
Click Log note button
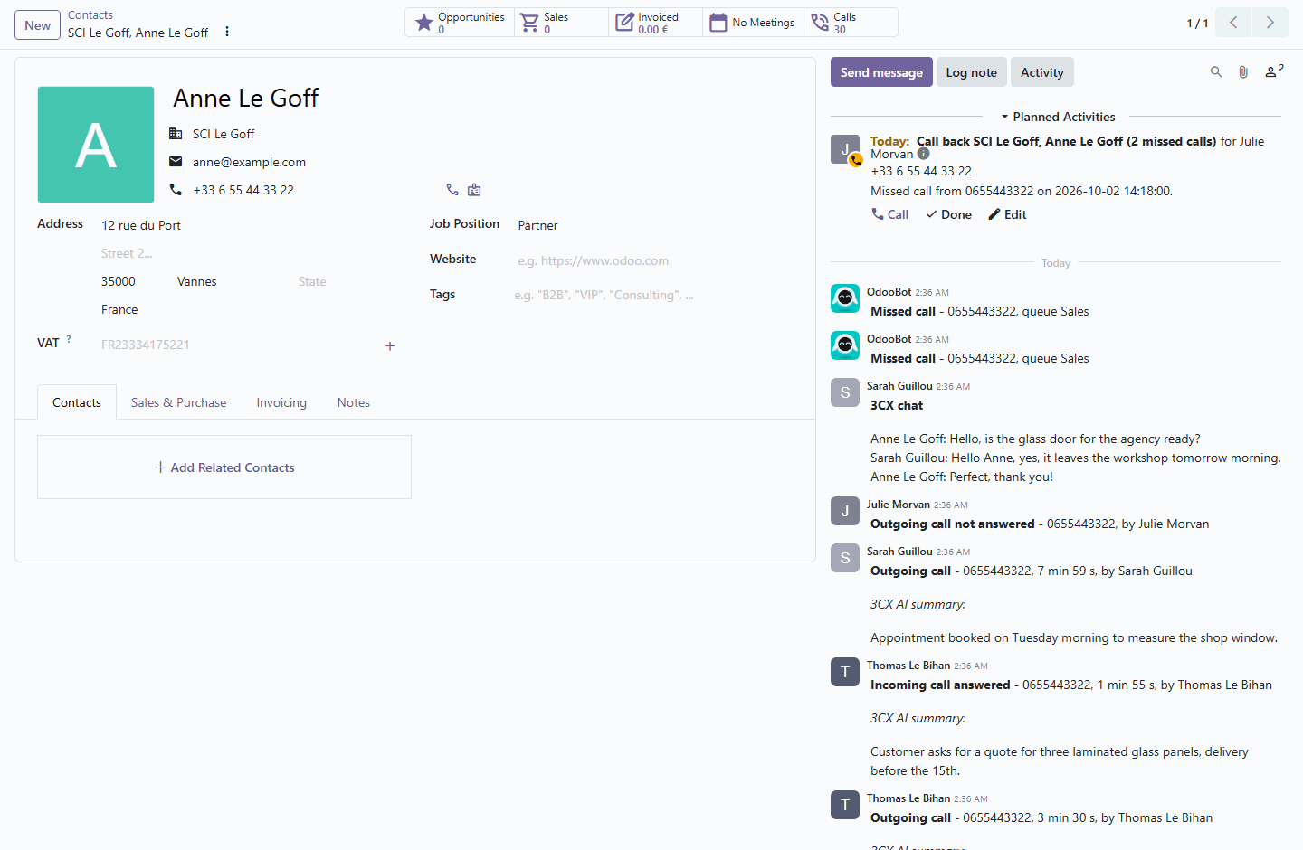pyautogui.click(x=971, y=72)
